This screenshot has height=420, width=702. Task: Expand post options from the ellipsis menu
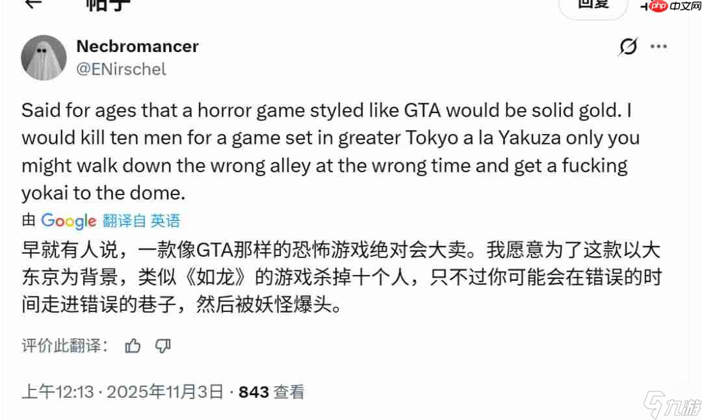660,46
